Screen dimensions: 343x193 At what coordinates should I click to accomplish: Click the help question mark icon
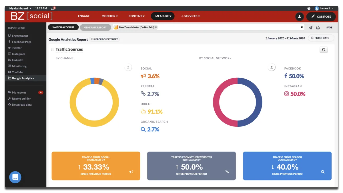pos(309,8)
